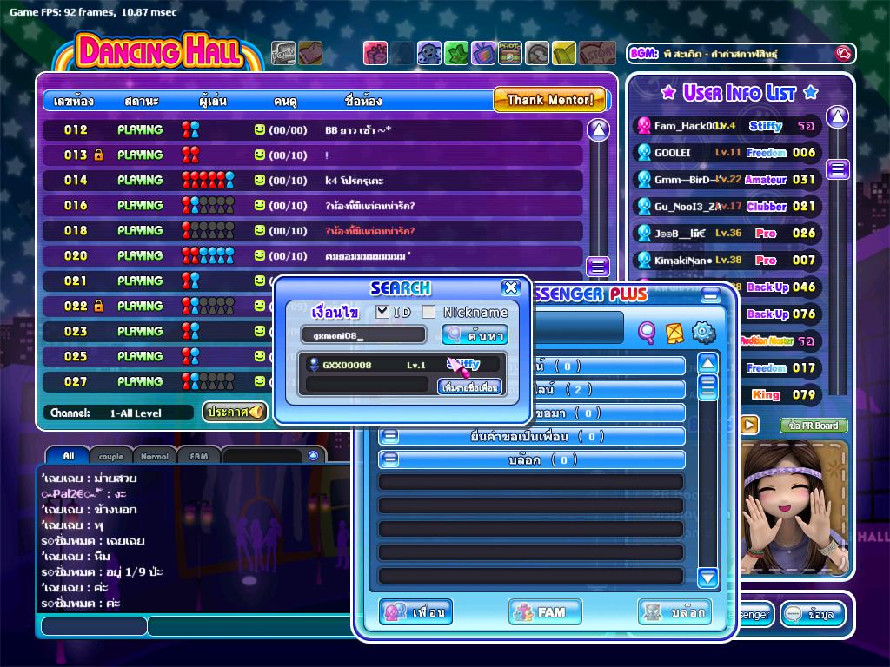Select the GXX00008 search result
890x667 pixels.
tap(401, 364)
